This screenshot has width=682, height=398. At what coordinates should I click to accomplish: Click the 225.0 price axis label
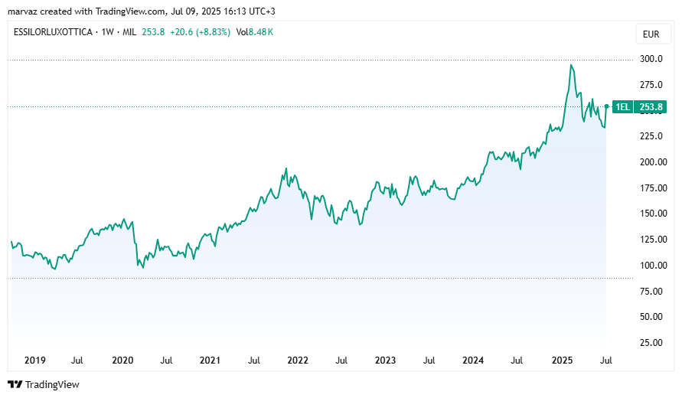point(651,136)
